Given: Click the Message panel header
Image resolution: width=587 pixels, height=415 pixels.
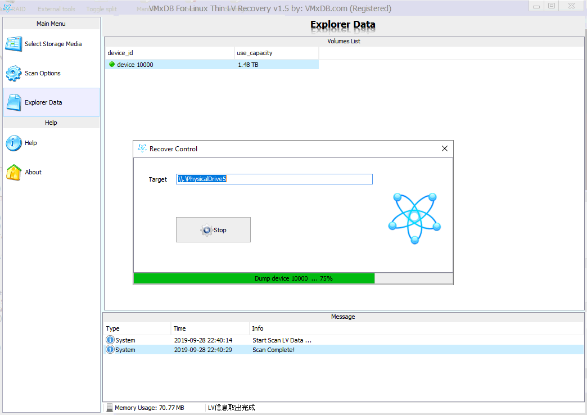Looking at the screenshot, I should [x=344, y=317].
